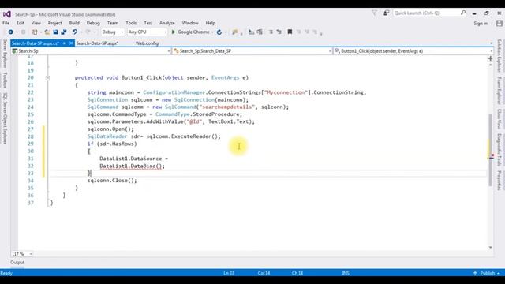The height and width of the screenshot is (284, 505).
Task: Click the Sign in link
Action: pos(481,23)
